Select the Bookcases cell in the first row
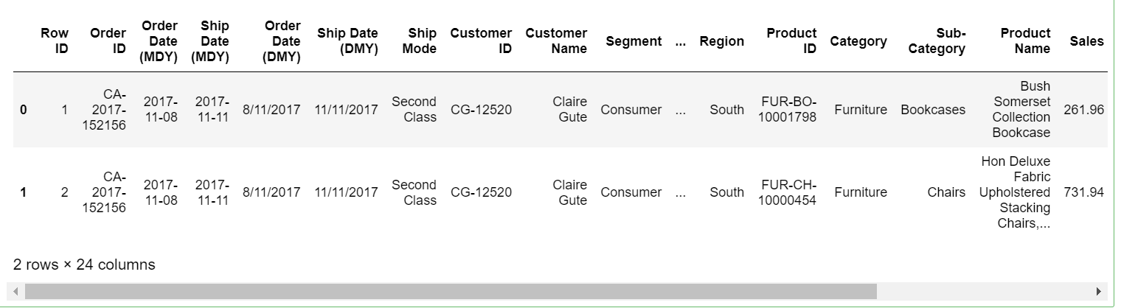This screenshot has width=1121, height=308. [933, 110]
